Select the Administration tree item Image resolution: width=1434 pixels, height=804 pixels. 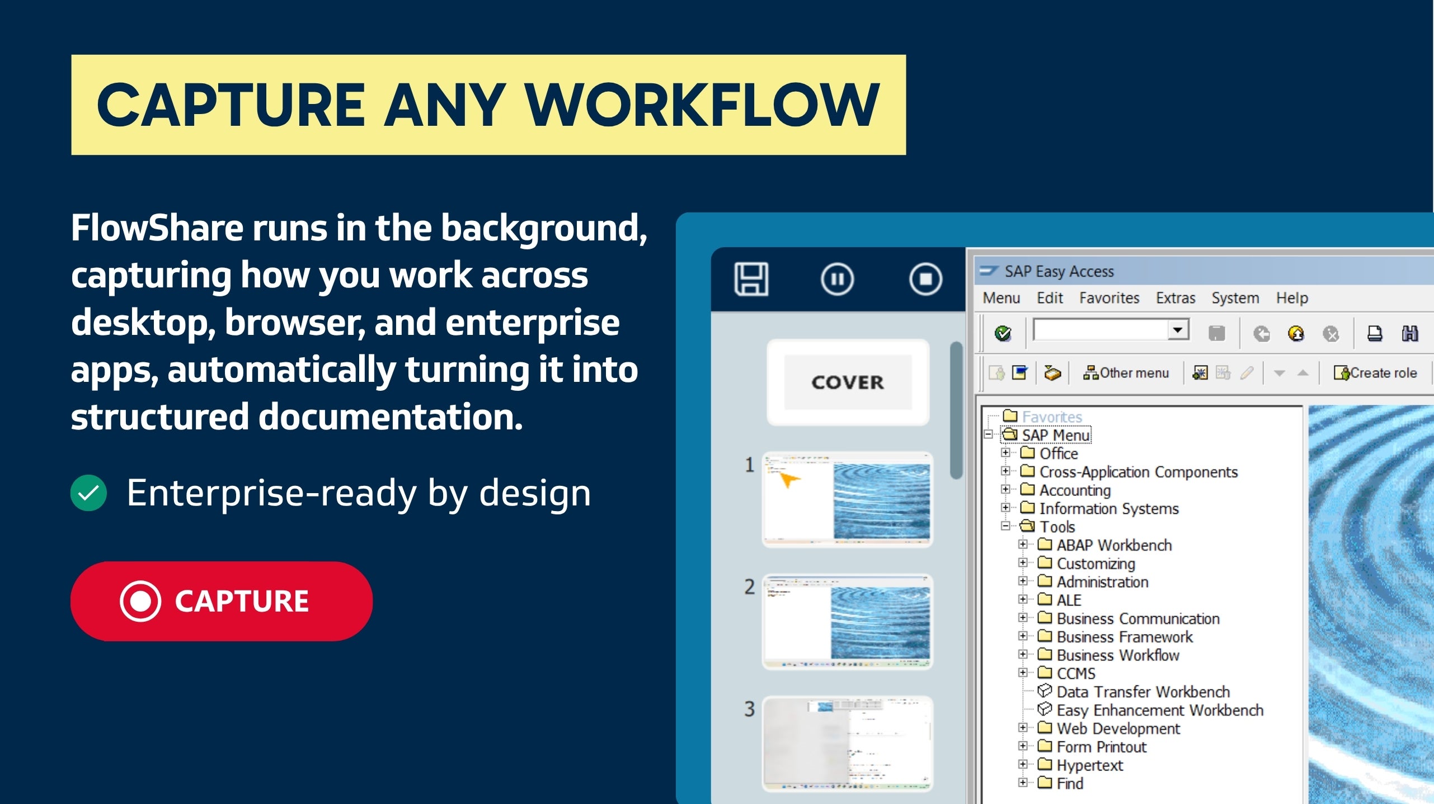tap(1102, 581)
